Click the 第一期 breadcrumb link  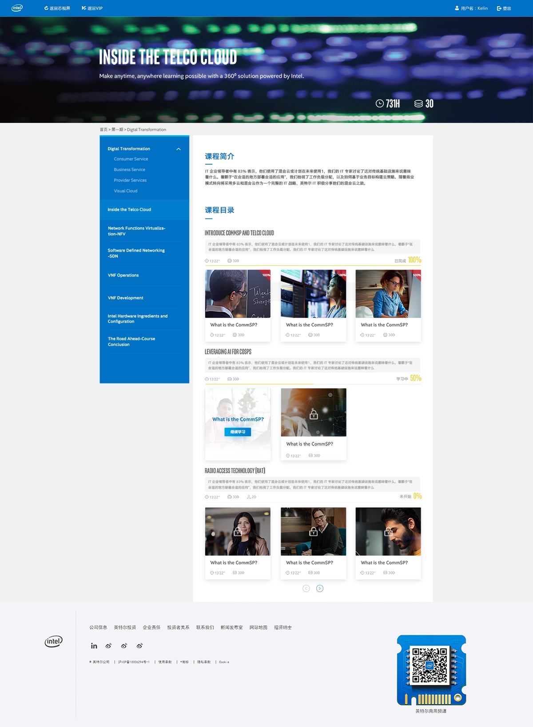click(117, 130)
